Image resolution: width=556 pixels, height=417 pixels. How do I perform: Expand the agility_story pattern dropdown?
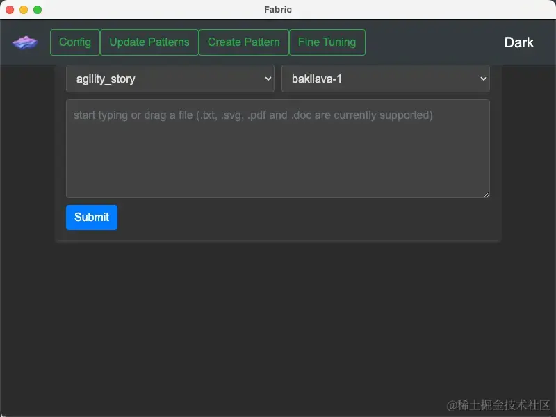click(170, 79)
